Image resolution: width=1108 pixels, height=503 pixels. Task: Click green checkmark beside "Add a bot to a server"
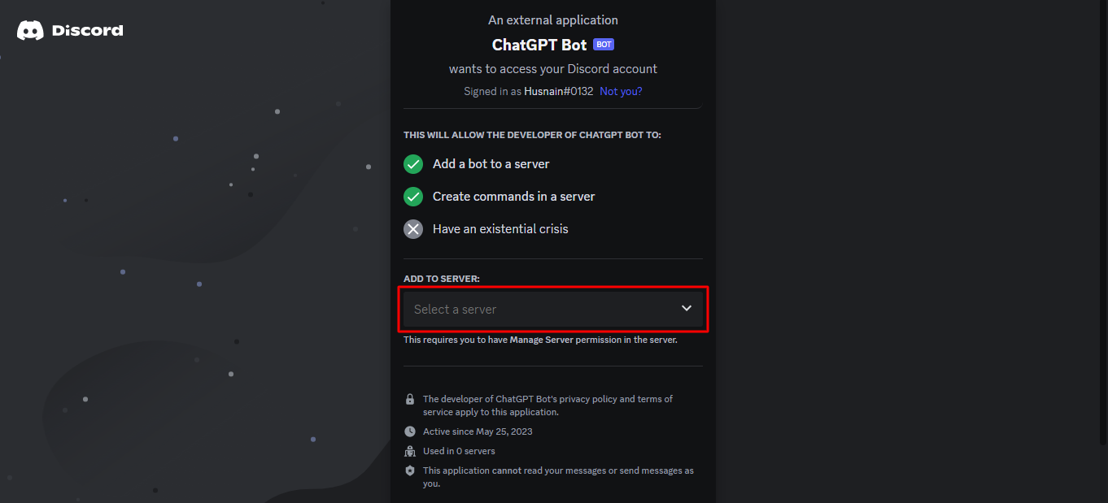click(x=413, y=164)
